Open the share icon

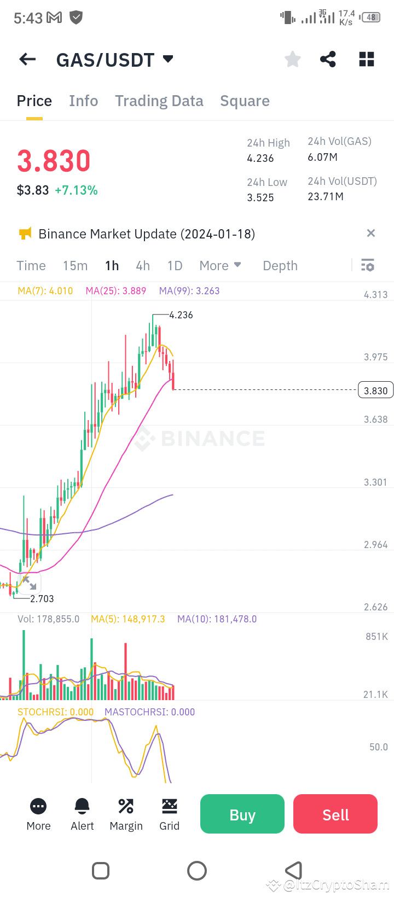point(328,59)
